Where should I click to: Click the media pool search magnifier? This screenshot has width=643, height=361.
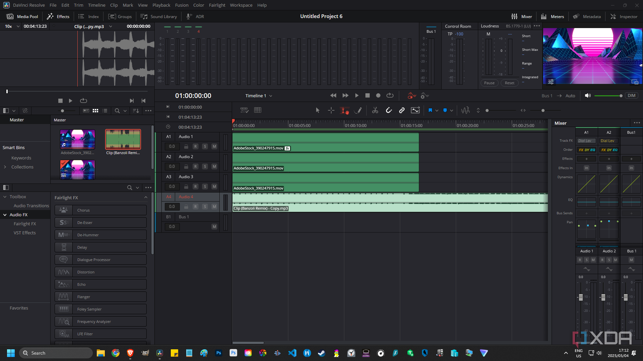pyautogui.click(x=117, y=111)
